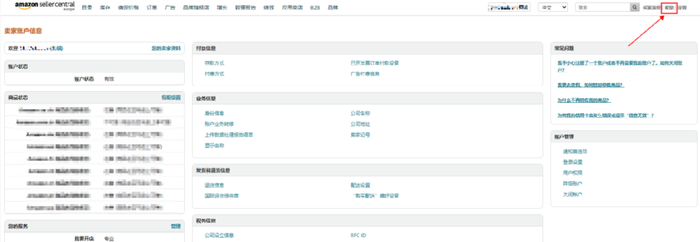Open the 退货信息 link

[215, 185]
